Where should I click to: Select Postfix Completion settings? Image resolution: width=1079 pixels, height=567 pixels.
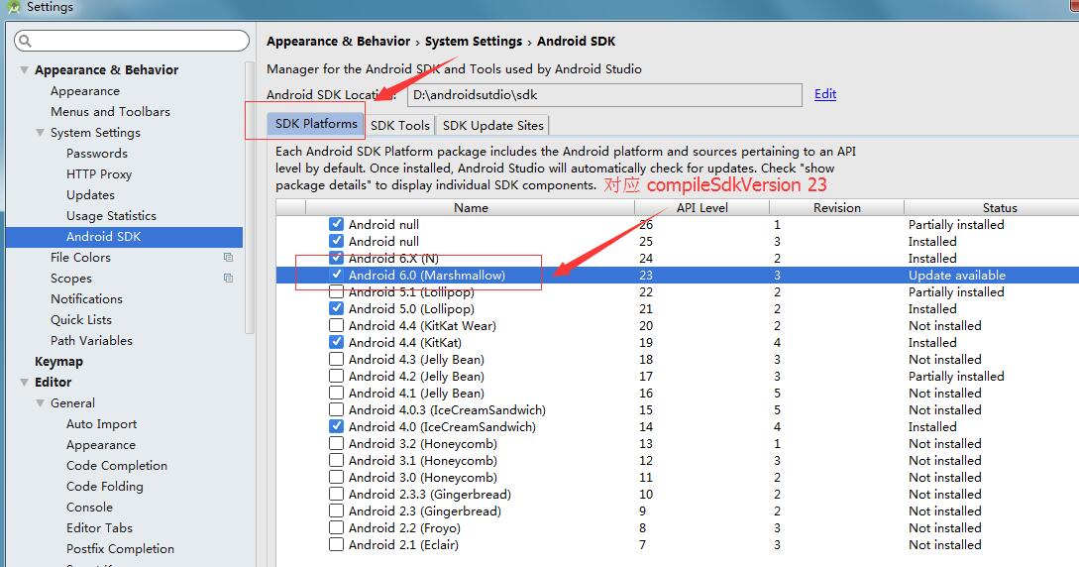(x=121, y=548)
